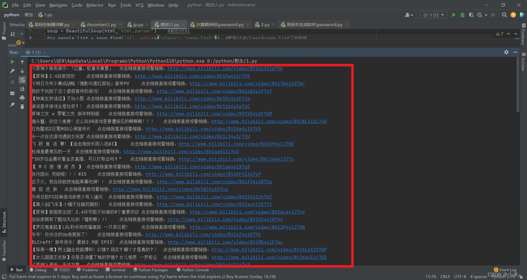527x280 pixels.
Task: Open link ending BV1oS4y1f7vY
Action: pos(214,91)
